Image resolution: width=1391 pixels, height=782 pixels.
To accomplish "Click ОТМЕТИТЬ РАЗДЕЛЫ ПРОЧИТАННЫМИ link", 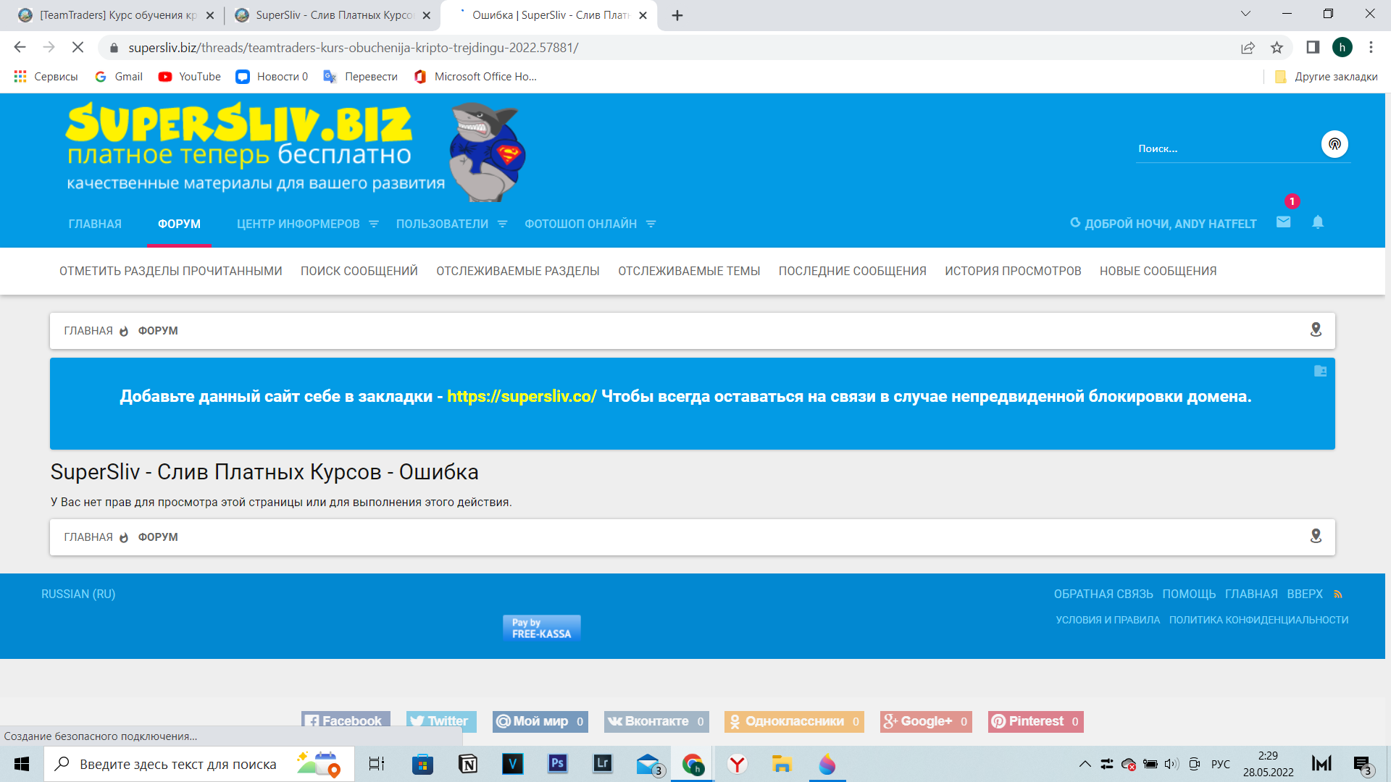I will [171, 272].
